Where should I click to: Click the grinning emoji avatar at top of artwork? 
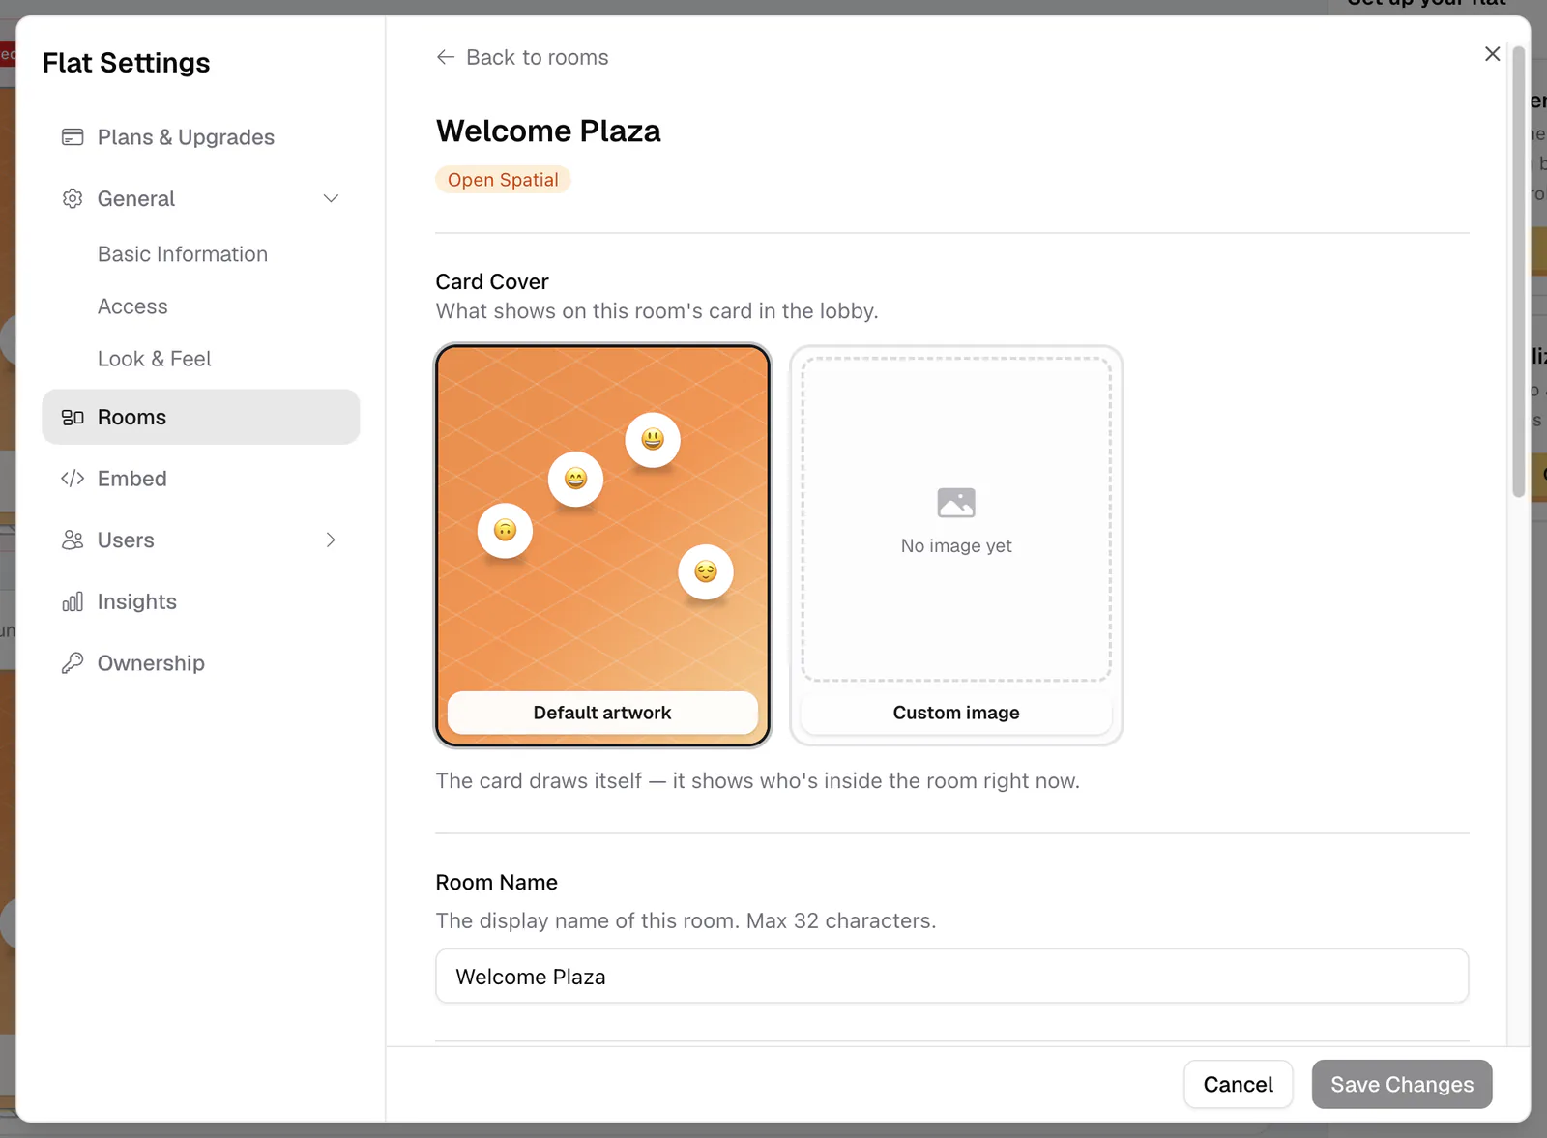point(653,440)
